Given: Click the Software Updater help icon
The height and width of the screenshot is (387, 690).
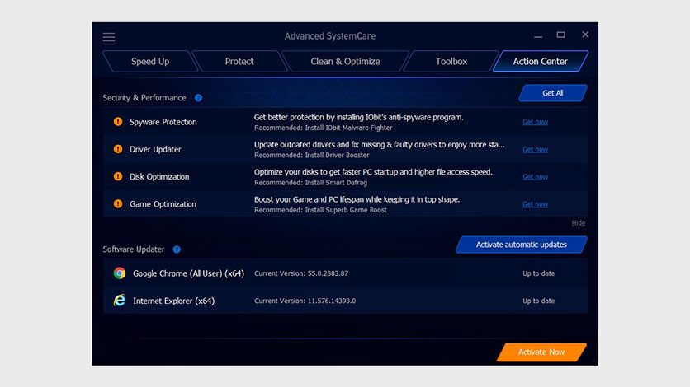Looking at the screenshot, I should pos(177,249).
